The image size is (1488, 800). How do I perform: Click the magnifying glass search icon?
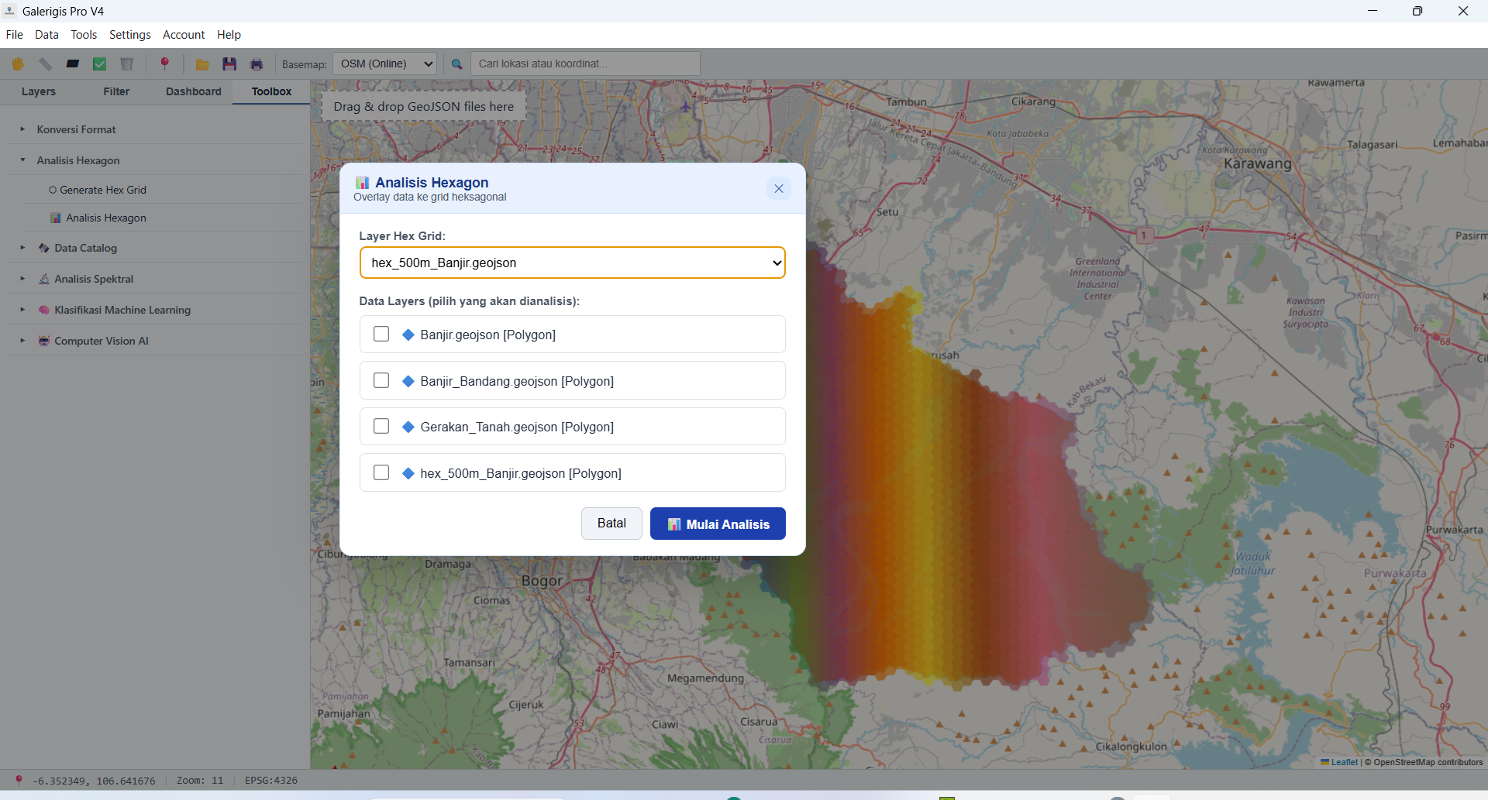coord(457,64)
